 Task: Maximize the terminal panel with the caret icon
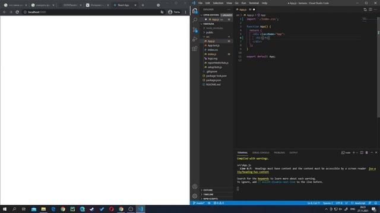coord(372,153)
